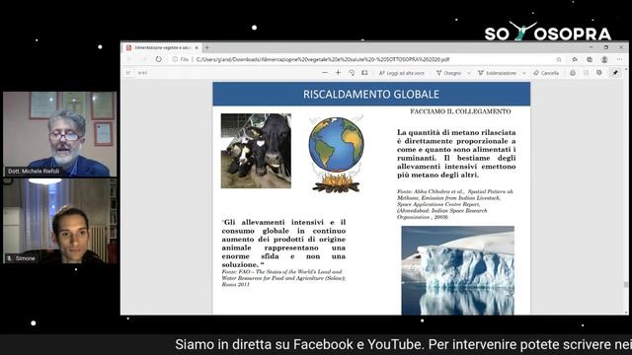Print the PDF with printer icon
Screen dimensions: 632x355
point(573,73)
